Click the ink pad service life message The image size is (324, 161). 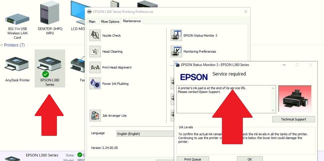coord(212,90)
